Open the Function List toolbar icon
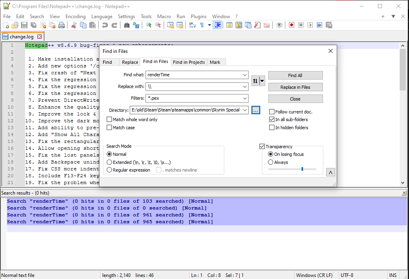 (257, 25)
